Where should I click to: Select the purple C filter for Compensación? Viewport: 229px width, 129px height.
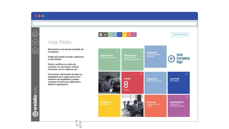pyautogui.click(x=134, y=34)
